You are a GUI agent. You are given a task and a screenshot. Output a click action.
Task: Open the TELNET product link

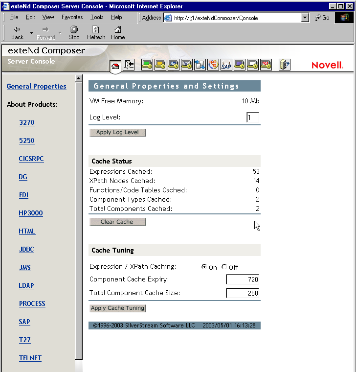point(30,358)
